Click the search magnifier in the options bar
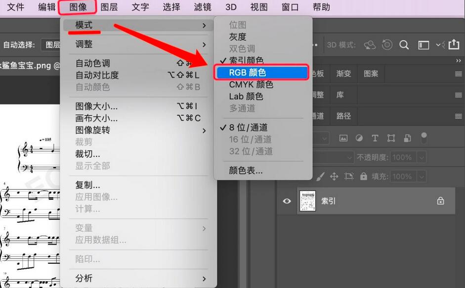Screen dimensions: 465x288 pos(404,44)
